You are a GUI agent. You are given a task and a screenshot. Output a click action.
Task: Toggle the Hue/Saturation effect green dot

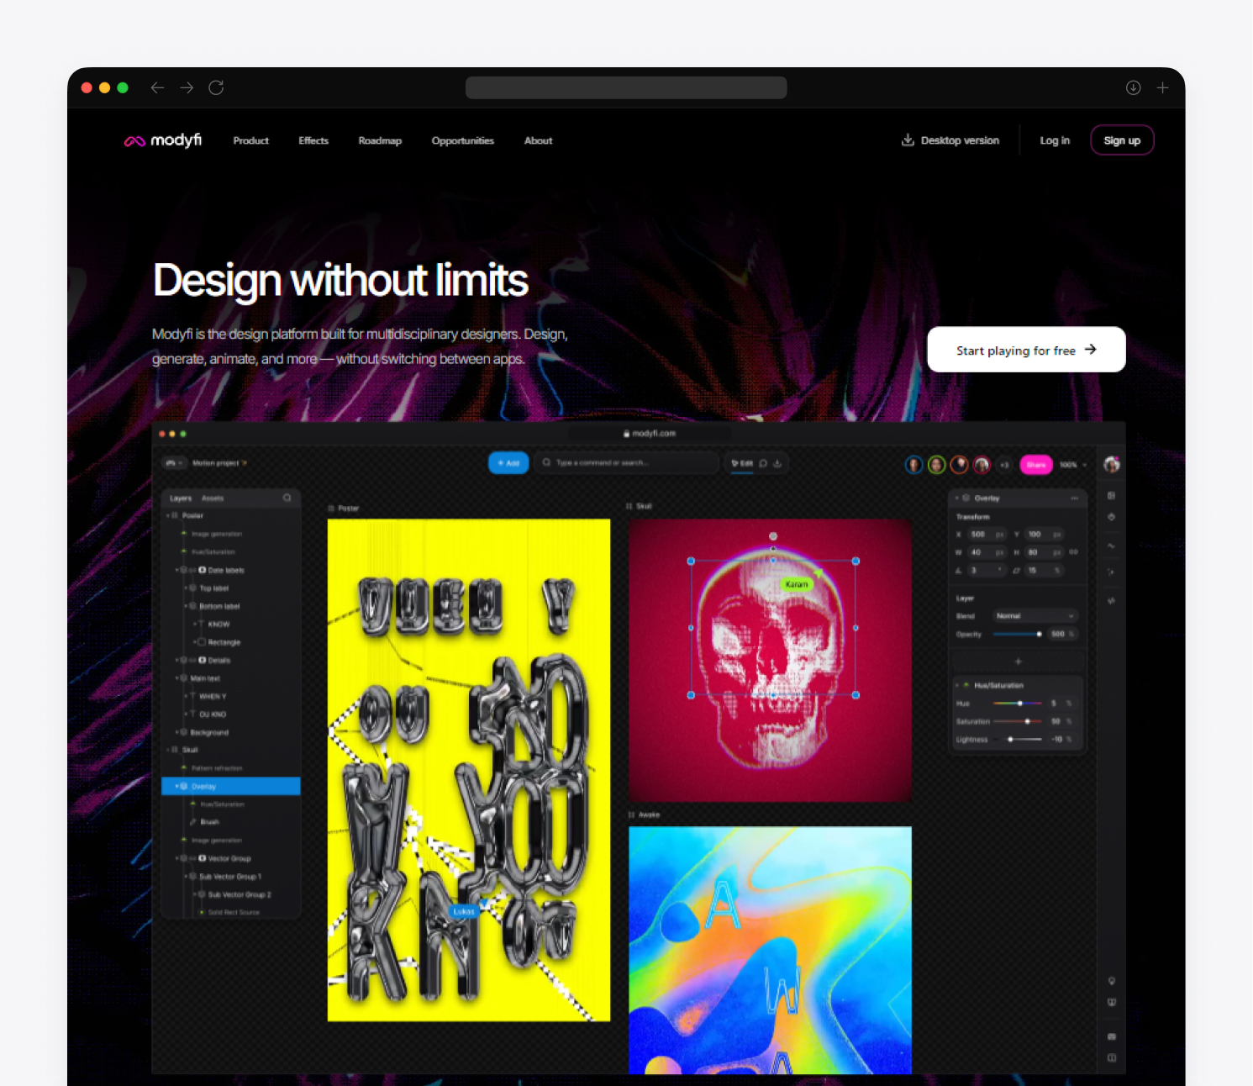(966, 685)
